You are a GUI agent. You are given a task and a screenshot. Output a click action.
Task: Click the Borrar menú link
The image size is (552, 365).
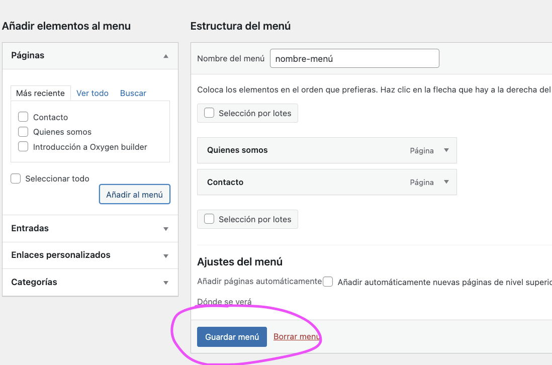coord(296,336)
